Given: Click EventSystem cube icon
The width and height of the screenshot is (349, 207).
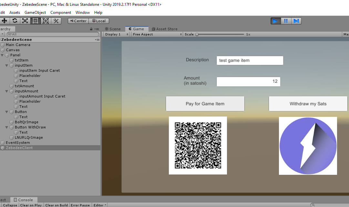Looking at the screenshot, I should click(3, 143).
